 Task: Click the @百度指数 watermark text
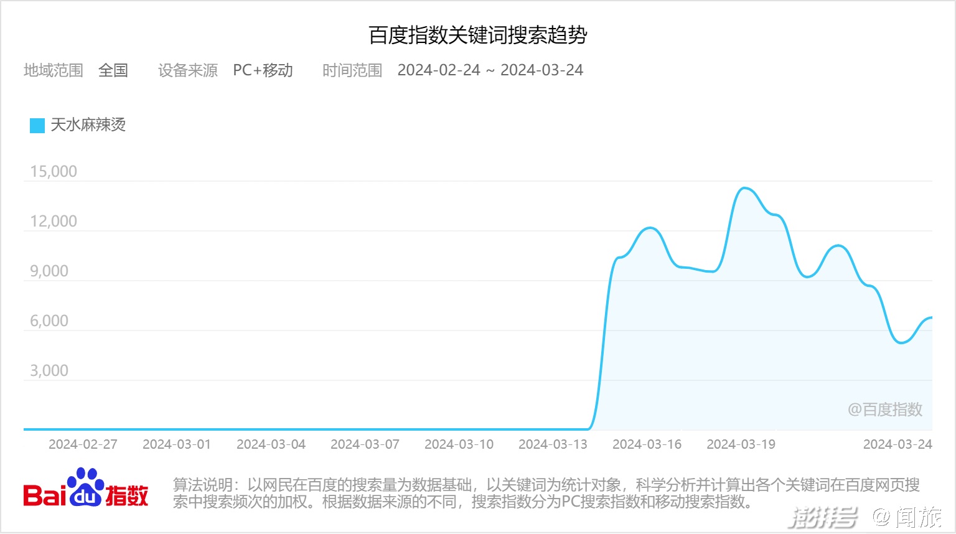[x=884, y=410]
